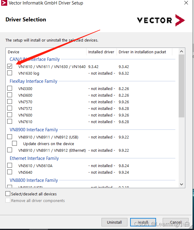Check VN8910 / VN8911 / VN8912 (Ethernet) box
Screen dimensions: 194x230
point(10,150)
